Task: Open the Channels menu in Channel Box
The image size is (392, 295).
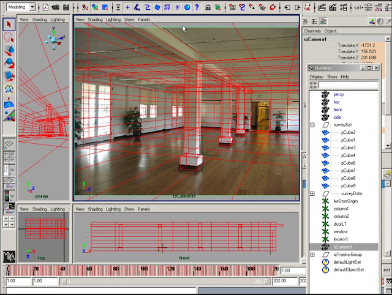Action: click(x=312, y=31)
